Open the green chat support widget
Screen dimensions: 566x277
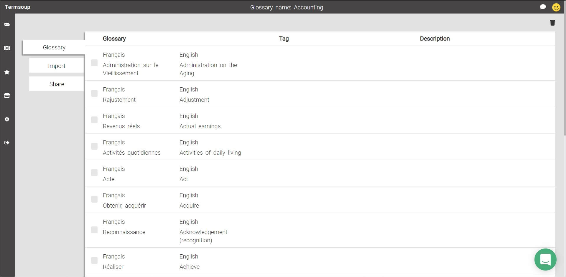coord(545,259)
